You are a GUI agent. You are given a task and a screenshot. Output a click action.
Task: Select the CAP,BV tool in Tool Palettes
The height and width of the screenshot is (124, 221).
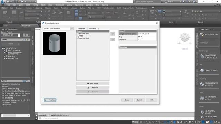tap(209, 70)
